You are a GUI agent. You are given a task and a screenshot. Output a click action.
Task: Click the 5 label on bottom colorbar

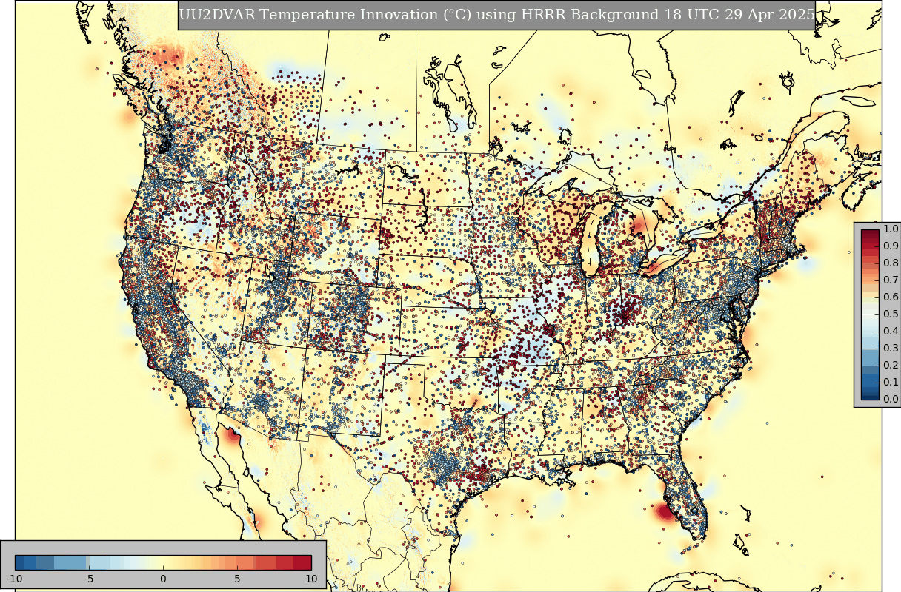coord(237,577)
